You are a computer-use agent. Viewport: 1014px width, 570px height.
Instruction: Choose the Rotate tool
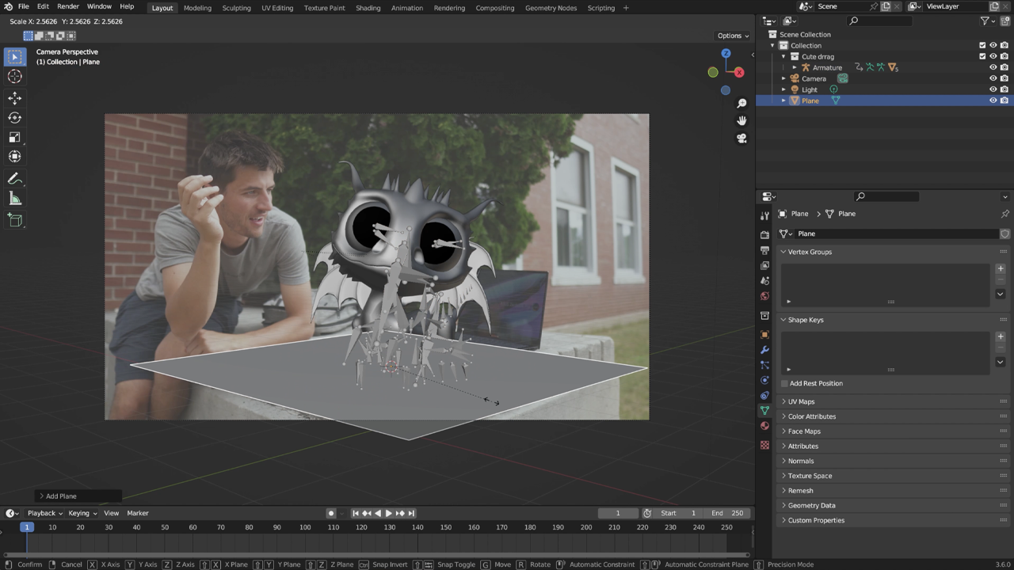[14, 118]
